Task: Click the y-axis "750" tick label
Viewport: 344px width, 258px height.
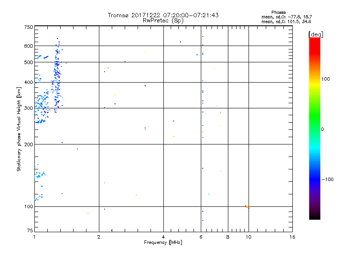Action: pyautogui.click(x=29, y=27)
